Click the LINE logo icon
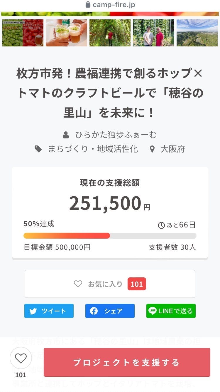 (x=152, y=311)
